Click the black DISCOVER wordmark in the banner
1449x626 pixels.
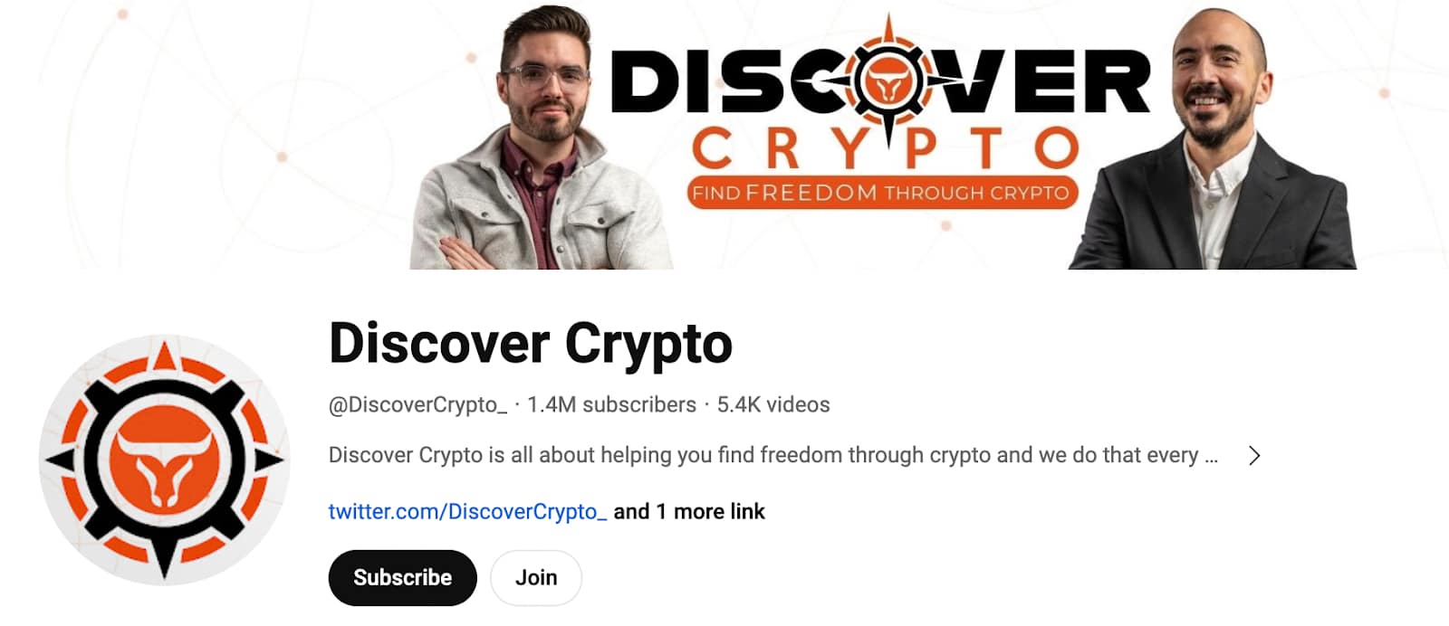881,81
